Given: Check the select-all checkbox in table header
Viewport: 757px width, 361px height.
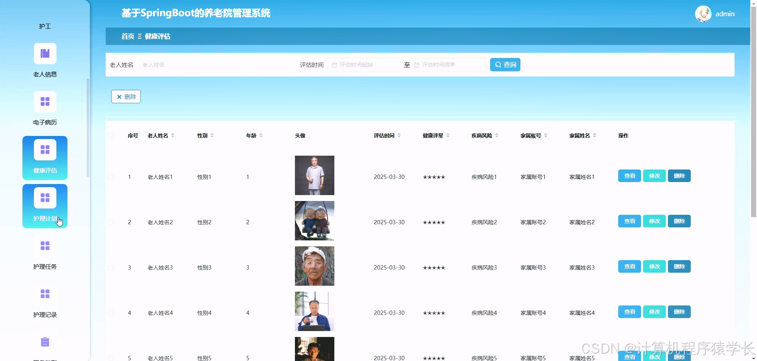Looking at the screenshot, I should 111,135.
